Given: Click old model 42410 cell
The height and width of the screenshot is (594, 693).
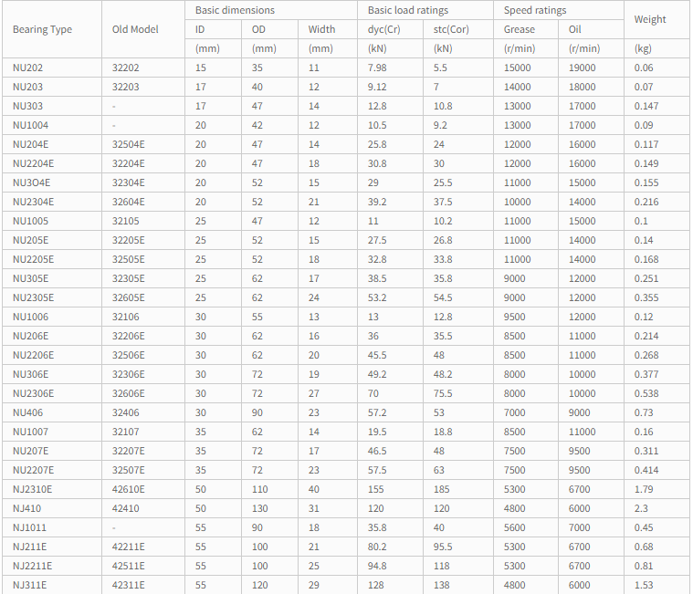Looking at the screenshot, I should coord(125,508).
